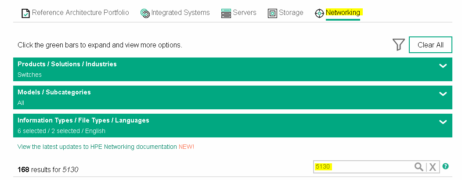The height and width of the screenshot is (180, 462).
Task: Expand the Information Types / File Types chevron
Action: 443,122
